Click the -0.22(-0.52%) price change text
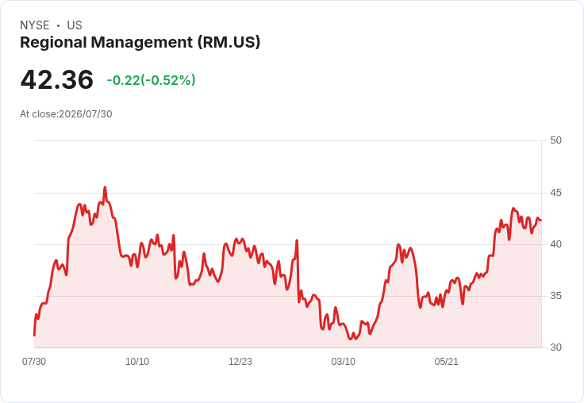 pos(151,80)
